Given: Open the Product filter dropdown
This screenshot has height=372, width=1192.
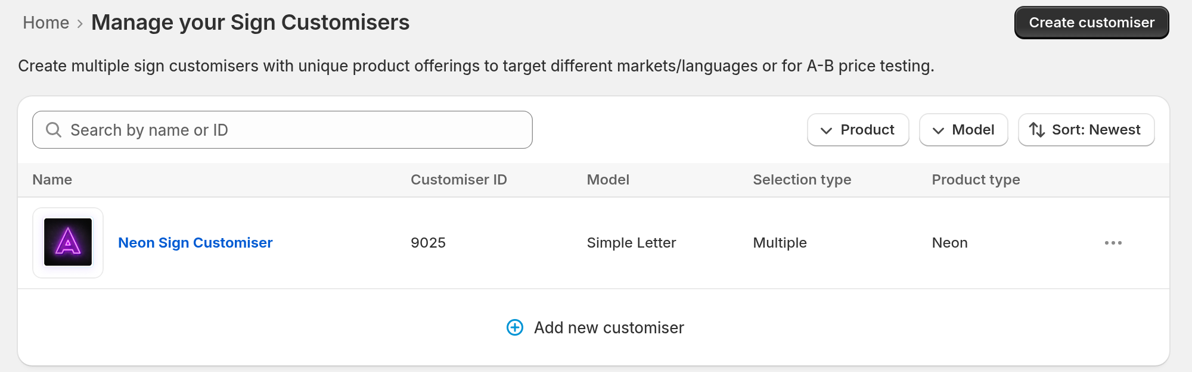Looking at the screenshot, I should point(858,130).
